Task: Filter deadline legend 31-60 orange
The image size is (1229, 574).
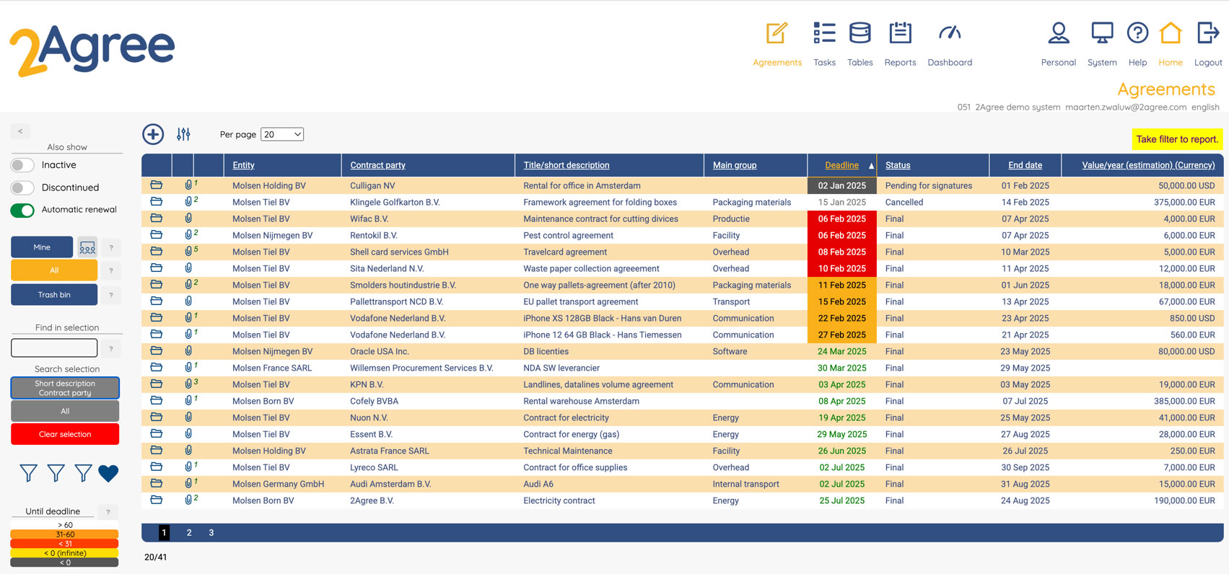Action: point(65,534)
